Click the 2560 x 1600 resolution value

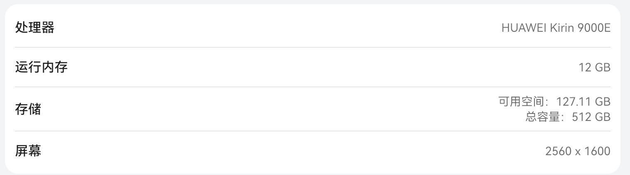point(578,151)
